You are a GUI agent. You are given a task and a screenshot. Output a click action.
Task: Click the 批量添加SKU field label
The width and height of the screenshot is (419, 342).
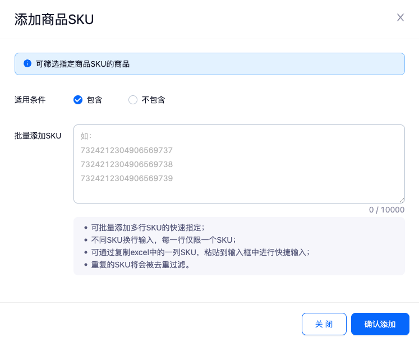coord(38,136)
